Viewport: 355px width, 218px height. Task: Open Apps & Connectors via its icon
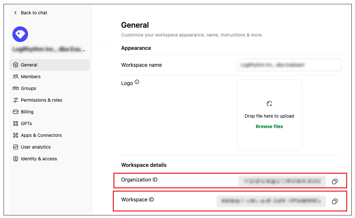click(x=16, y=135)
